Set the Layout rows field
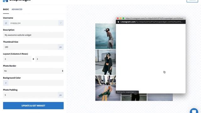The width and height of the screenshot is (201, 113). click(49, 59)
